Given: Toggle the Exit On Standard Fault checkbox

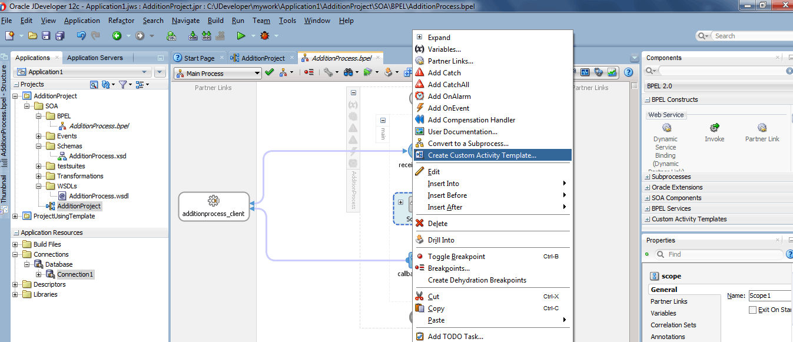Looking at the screenshot, I should click(752, 310).
